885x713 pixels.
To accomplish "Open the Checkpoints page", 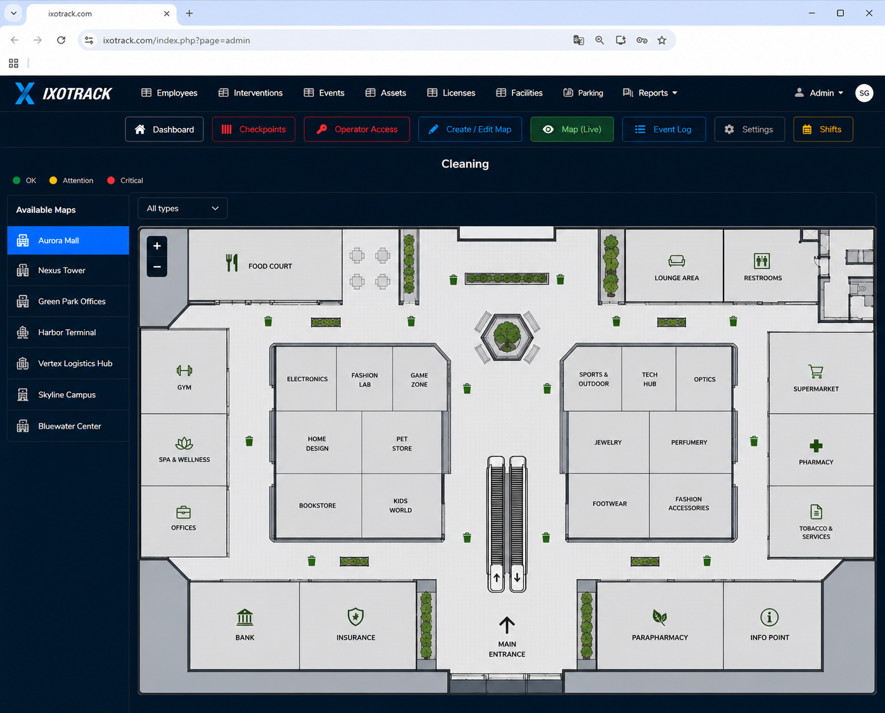I will (253, 129).
